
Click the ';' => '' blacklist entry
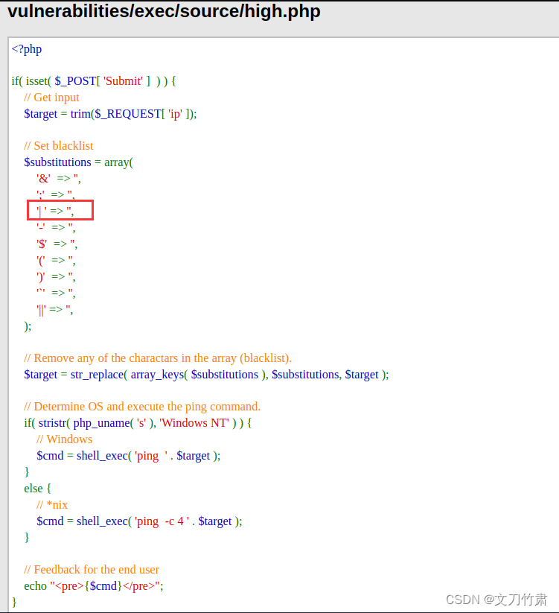(56, 194)
